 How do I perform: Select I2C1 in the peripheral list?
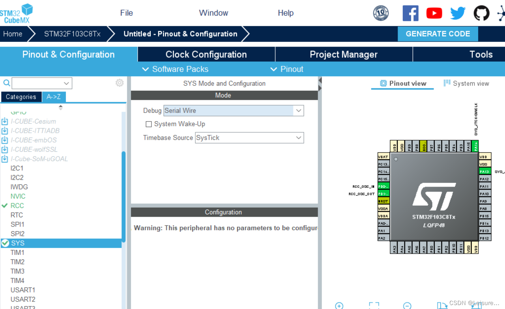click(x=17, y=168)
